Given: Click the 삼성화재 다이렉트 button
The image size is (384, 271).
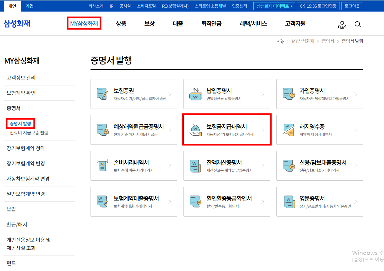Looking at the screenshot, I should point(274,6).
